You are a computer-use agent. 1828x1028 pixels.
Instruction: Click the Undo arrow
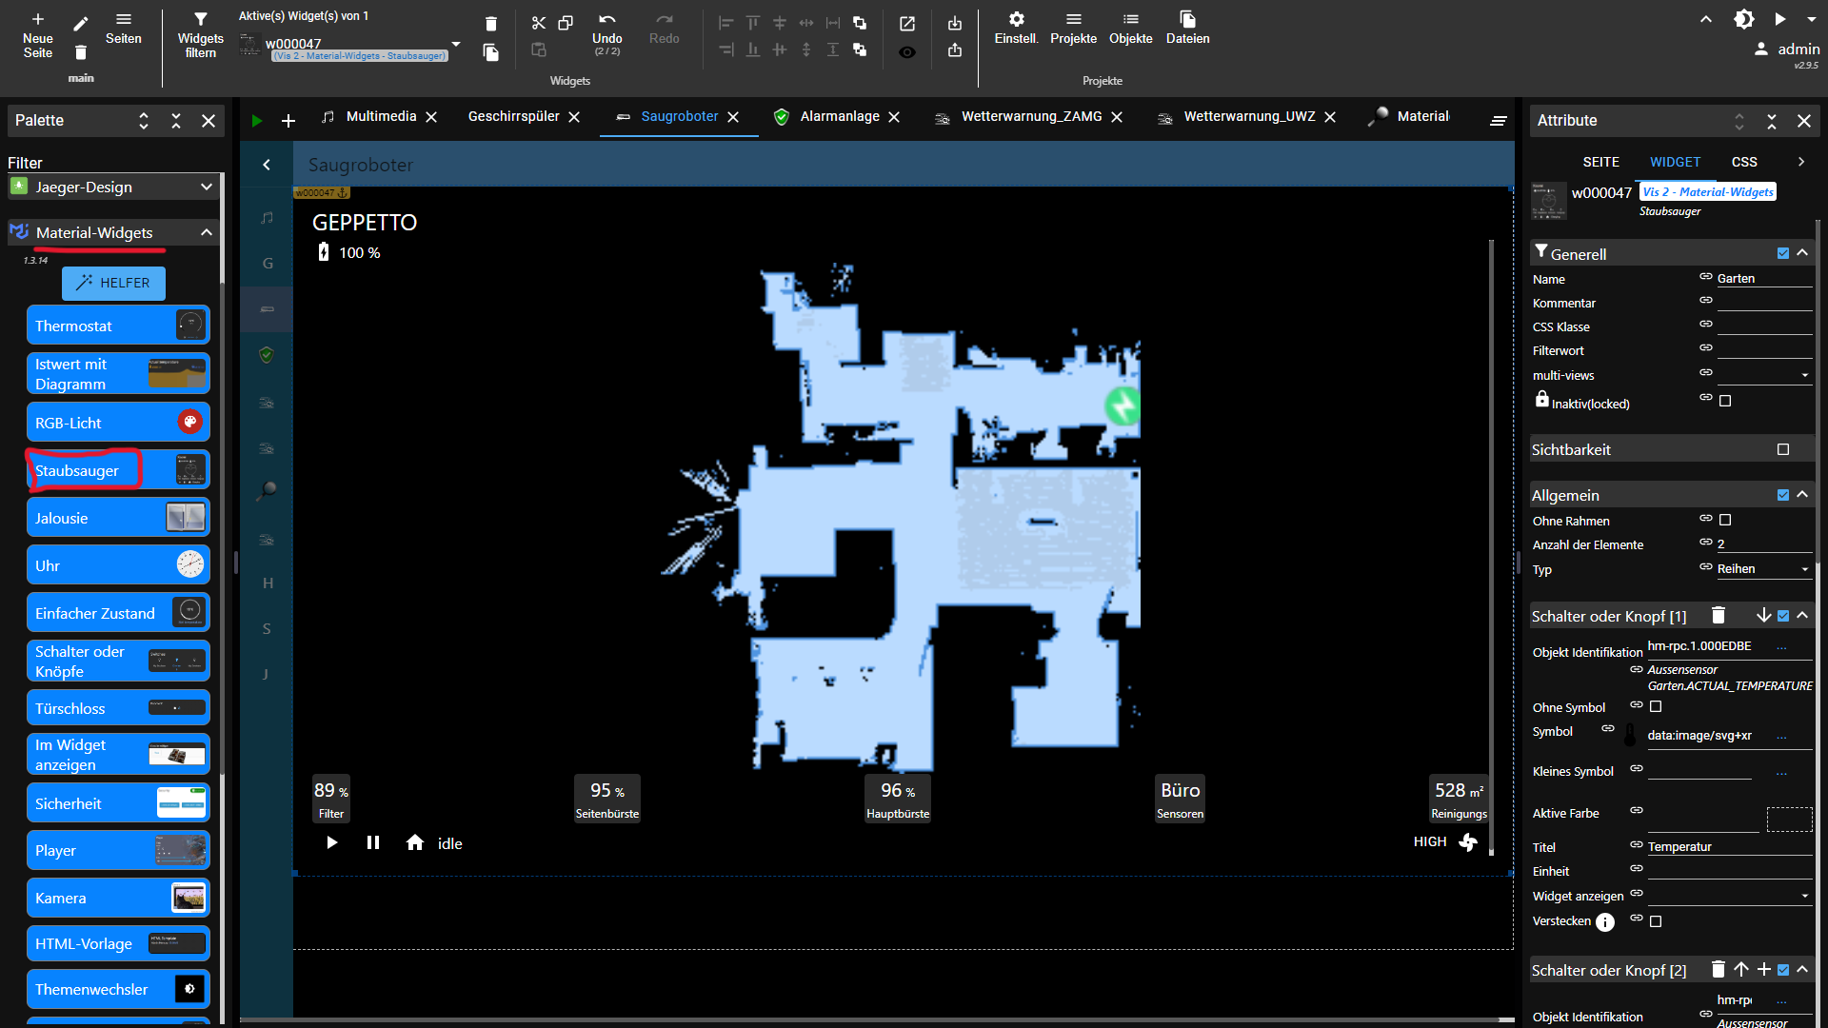pyautogui.click(x=606, y=19)
